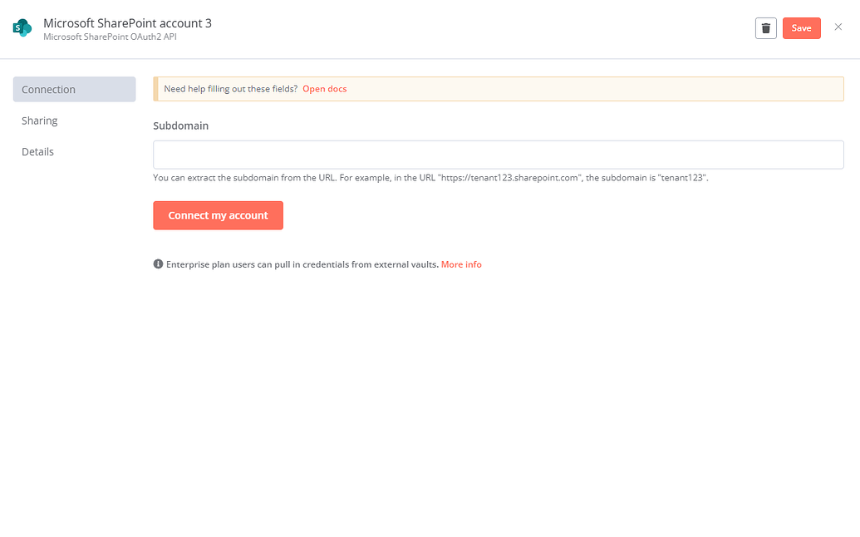The image size is (860, 537).
Task: Click the yellow help banner
Action: [498, 88]
